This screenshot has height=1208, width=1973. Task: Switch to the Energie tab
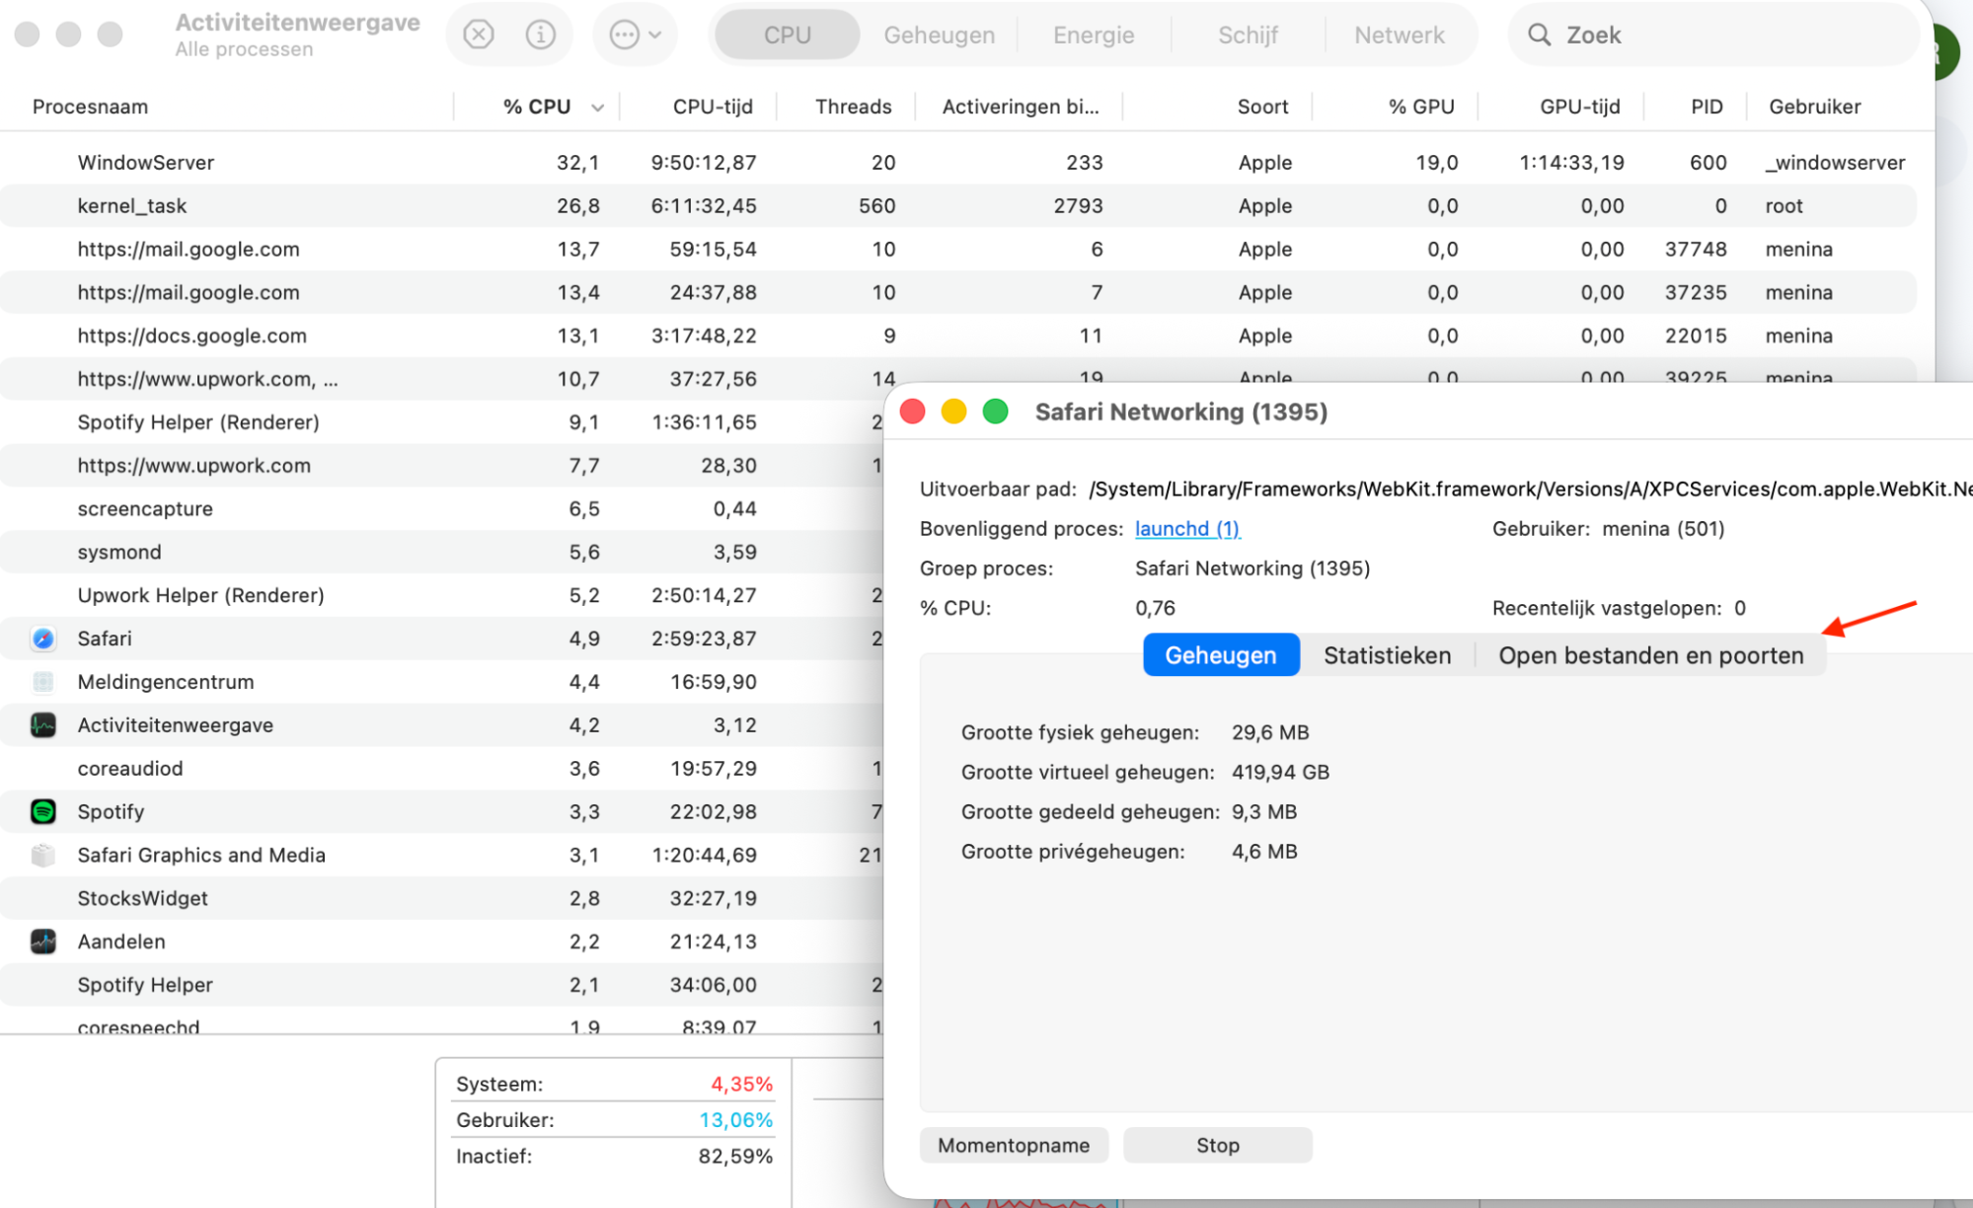coord(1093,34)
